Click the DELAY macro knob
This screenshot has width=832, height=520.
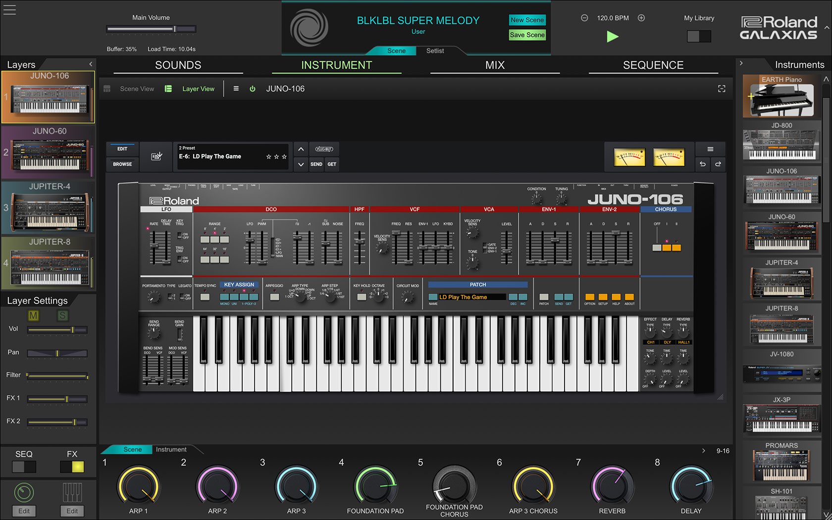691,486
